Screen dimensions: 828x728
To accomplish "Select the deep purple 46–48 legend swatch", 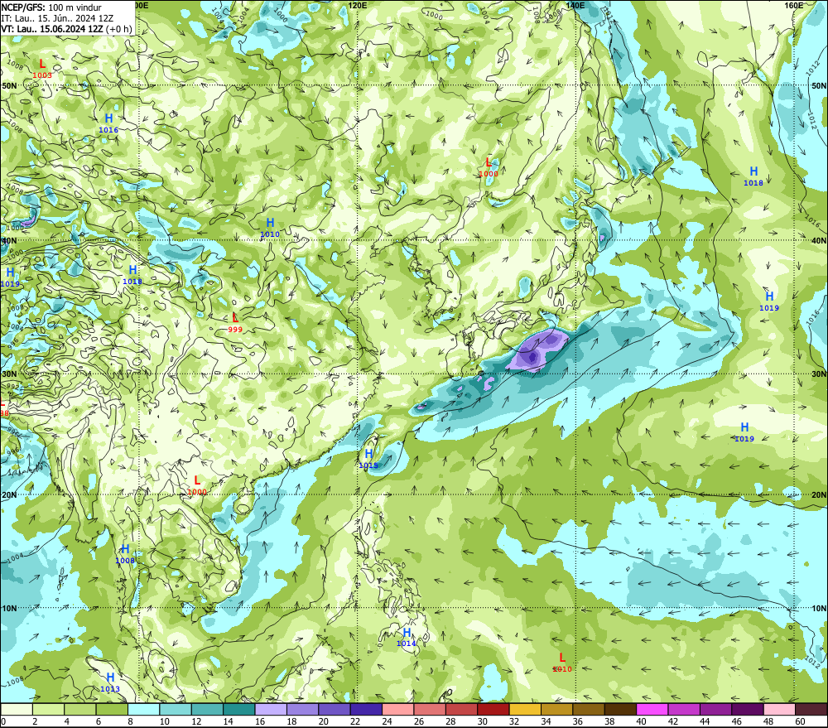I will (749, 709).
